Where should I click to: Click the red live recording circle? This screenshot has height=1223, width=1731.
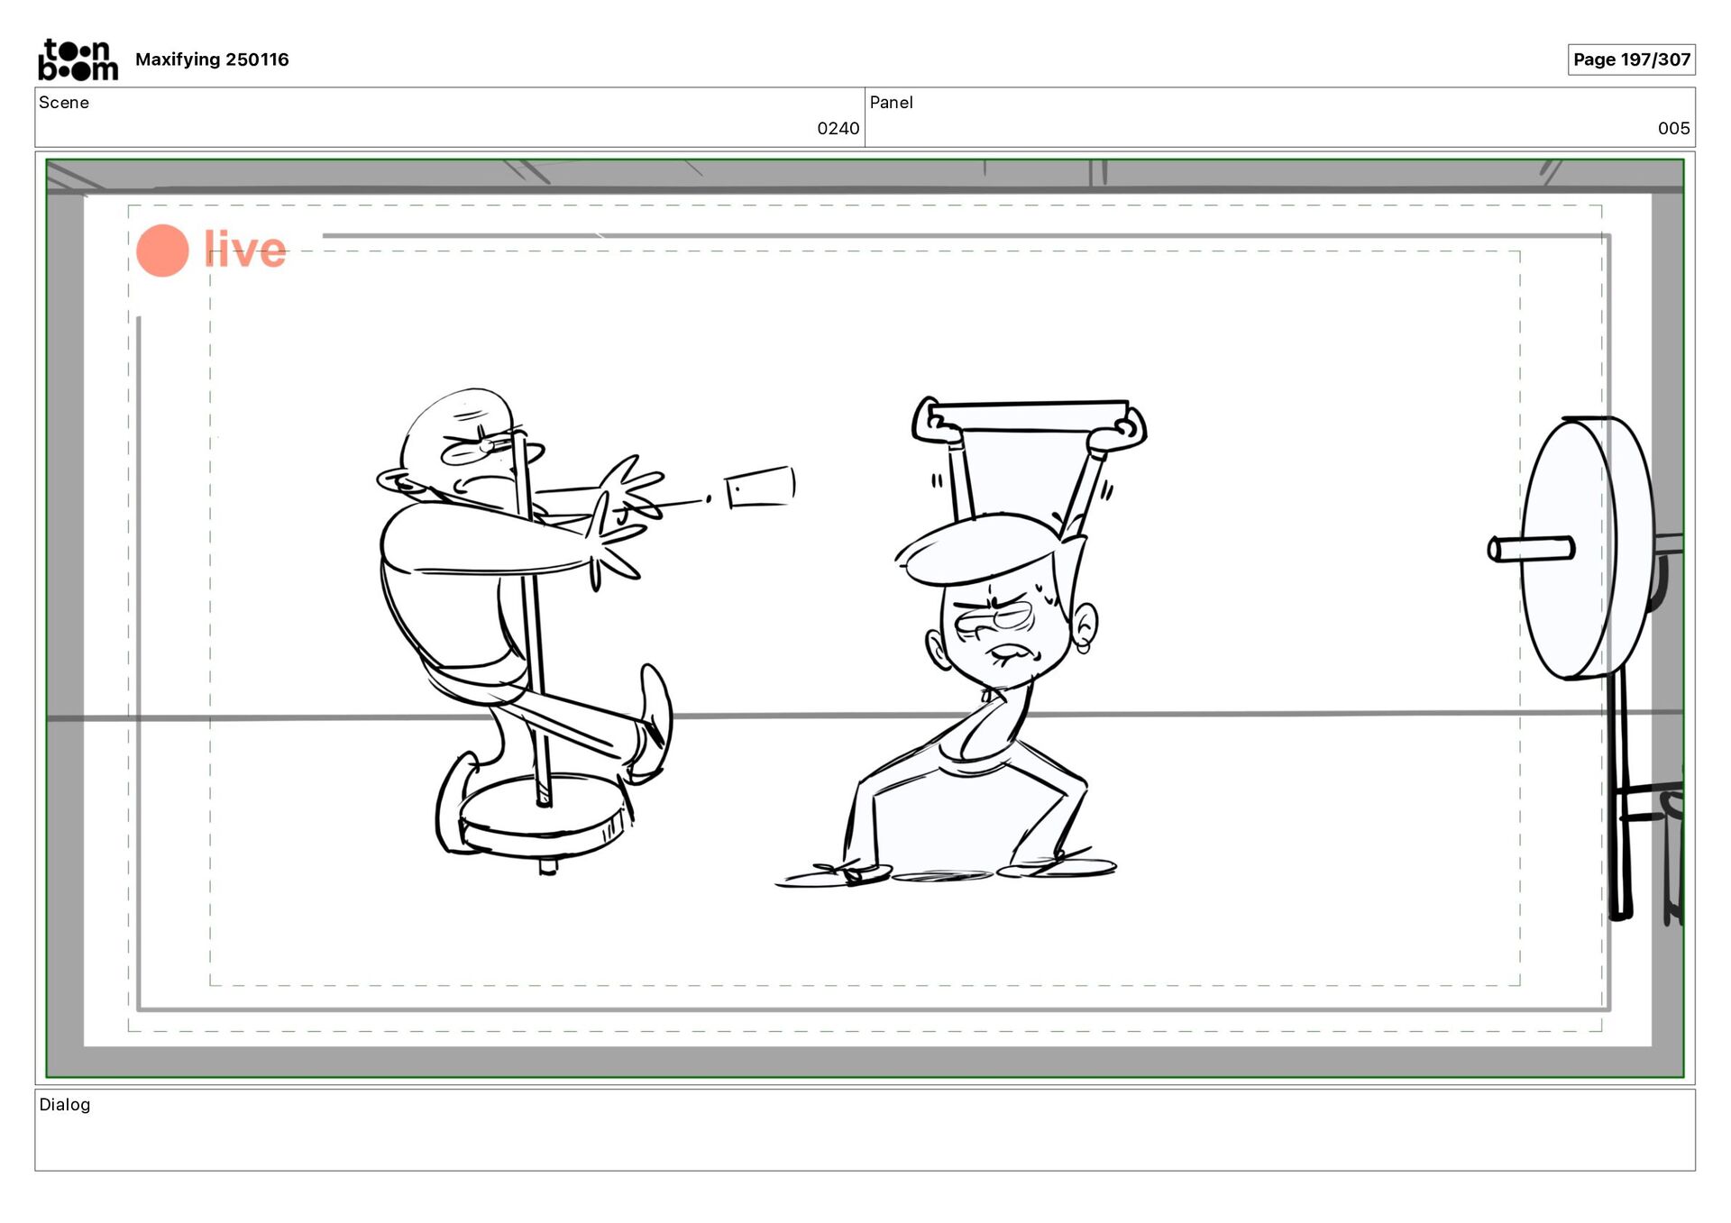pos(162,251)
